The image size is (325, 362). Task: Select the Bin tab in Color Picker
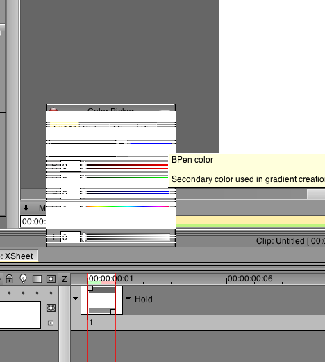pos(147,129)
